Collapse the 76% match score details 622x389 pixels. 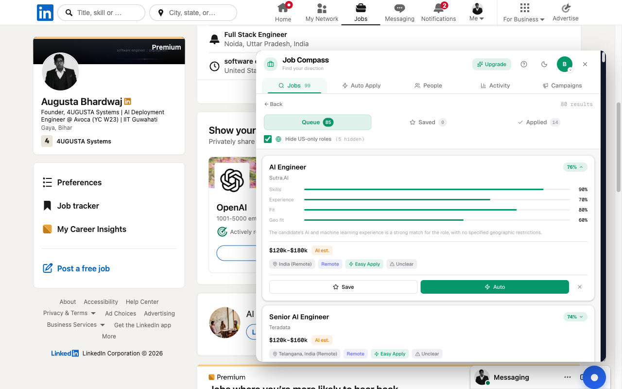click(x=575, y=167)
